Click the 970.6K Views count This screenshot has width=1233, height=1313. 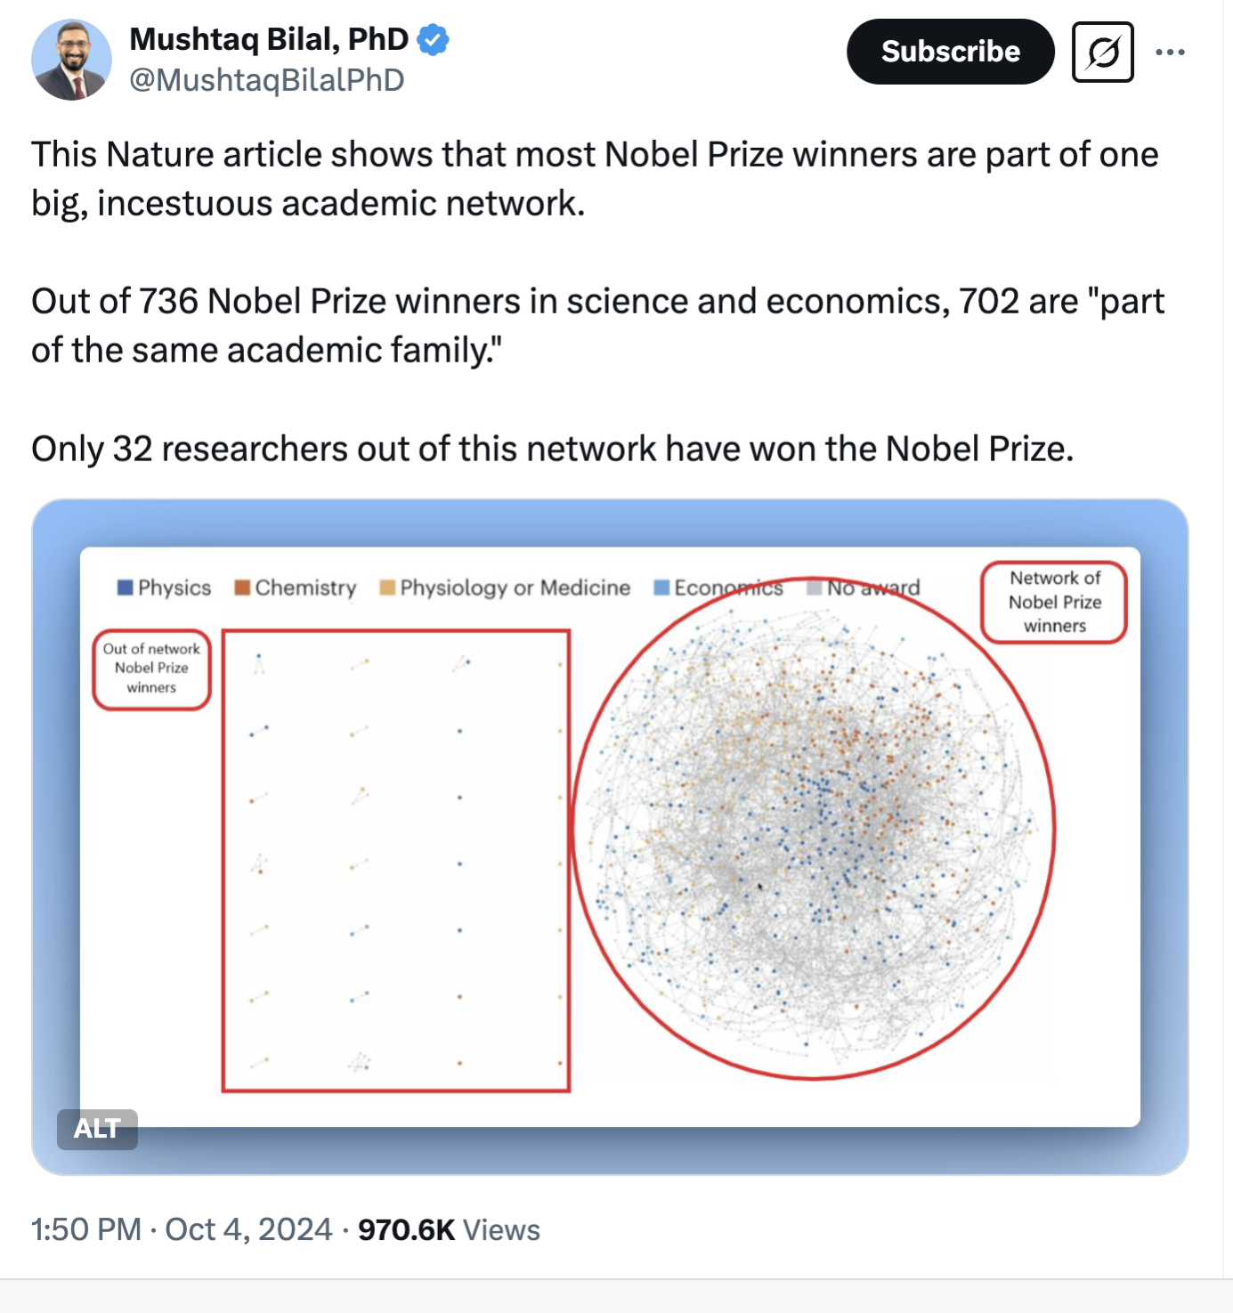point(449,1229)
